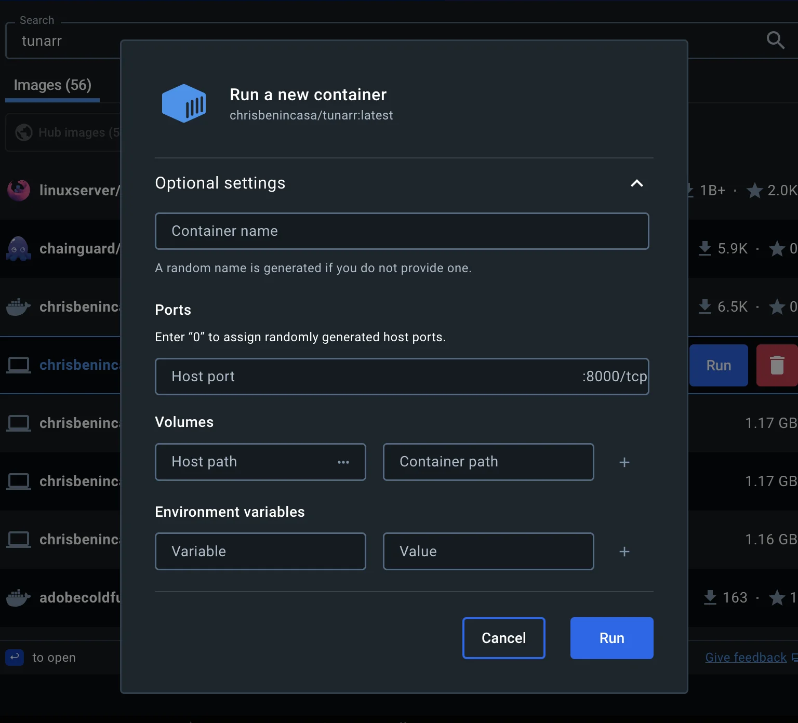Click the chainguard octopus avatar icon
This screenshot has width=798, height=723.
click(x=19, y=248)
